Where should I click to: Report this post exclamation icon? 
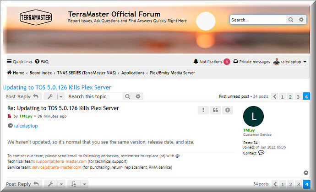[x=203, y=110]
